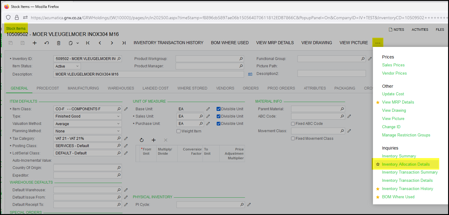Image resolution: width=449 pixels, height=215 pixels.
Task: Open the Item Status dropdown
Action: [67, 66]
